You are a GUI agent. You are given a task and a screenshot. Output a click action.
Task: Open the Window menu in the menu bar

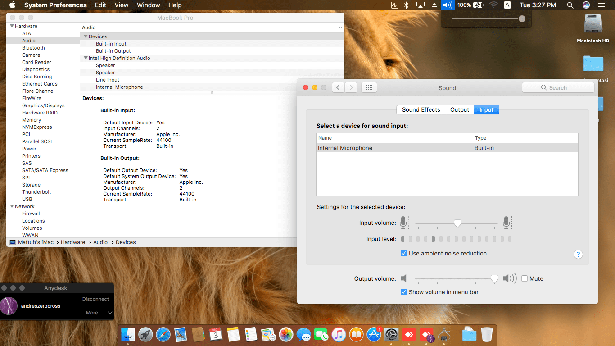point(148,5)
